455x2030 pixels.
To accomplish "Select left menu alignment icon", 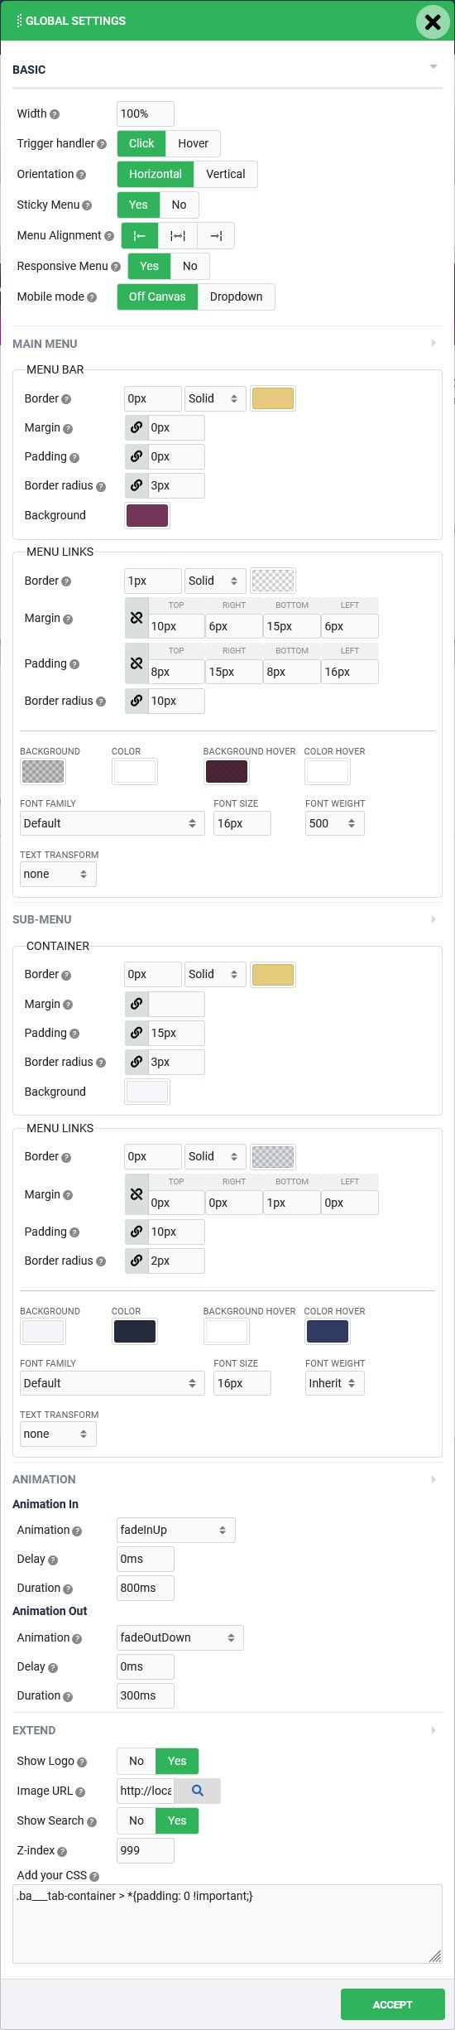I will tap(140, 235).
